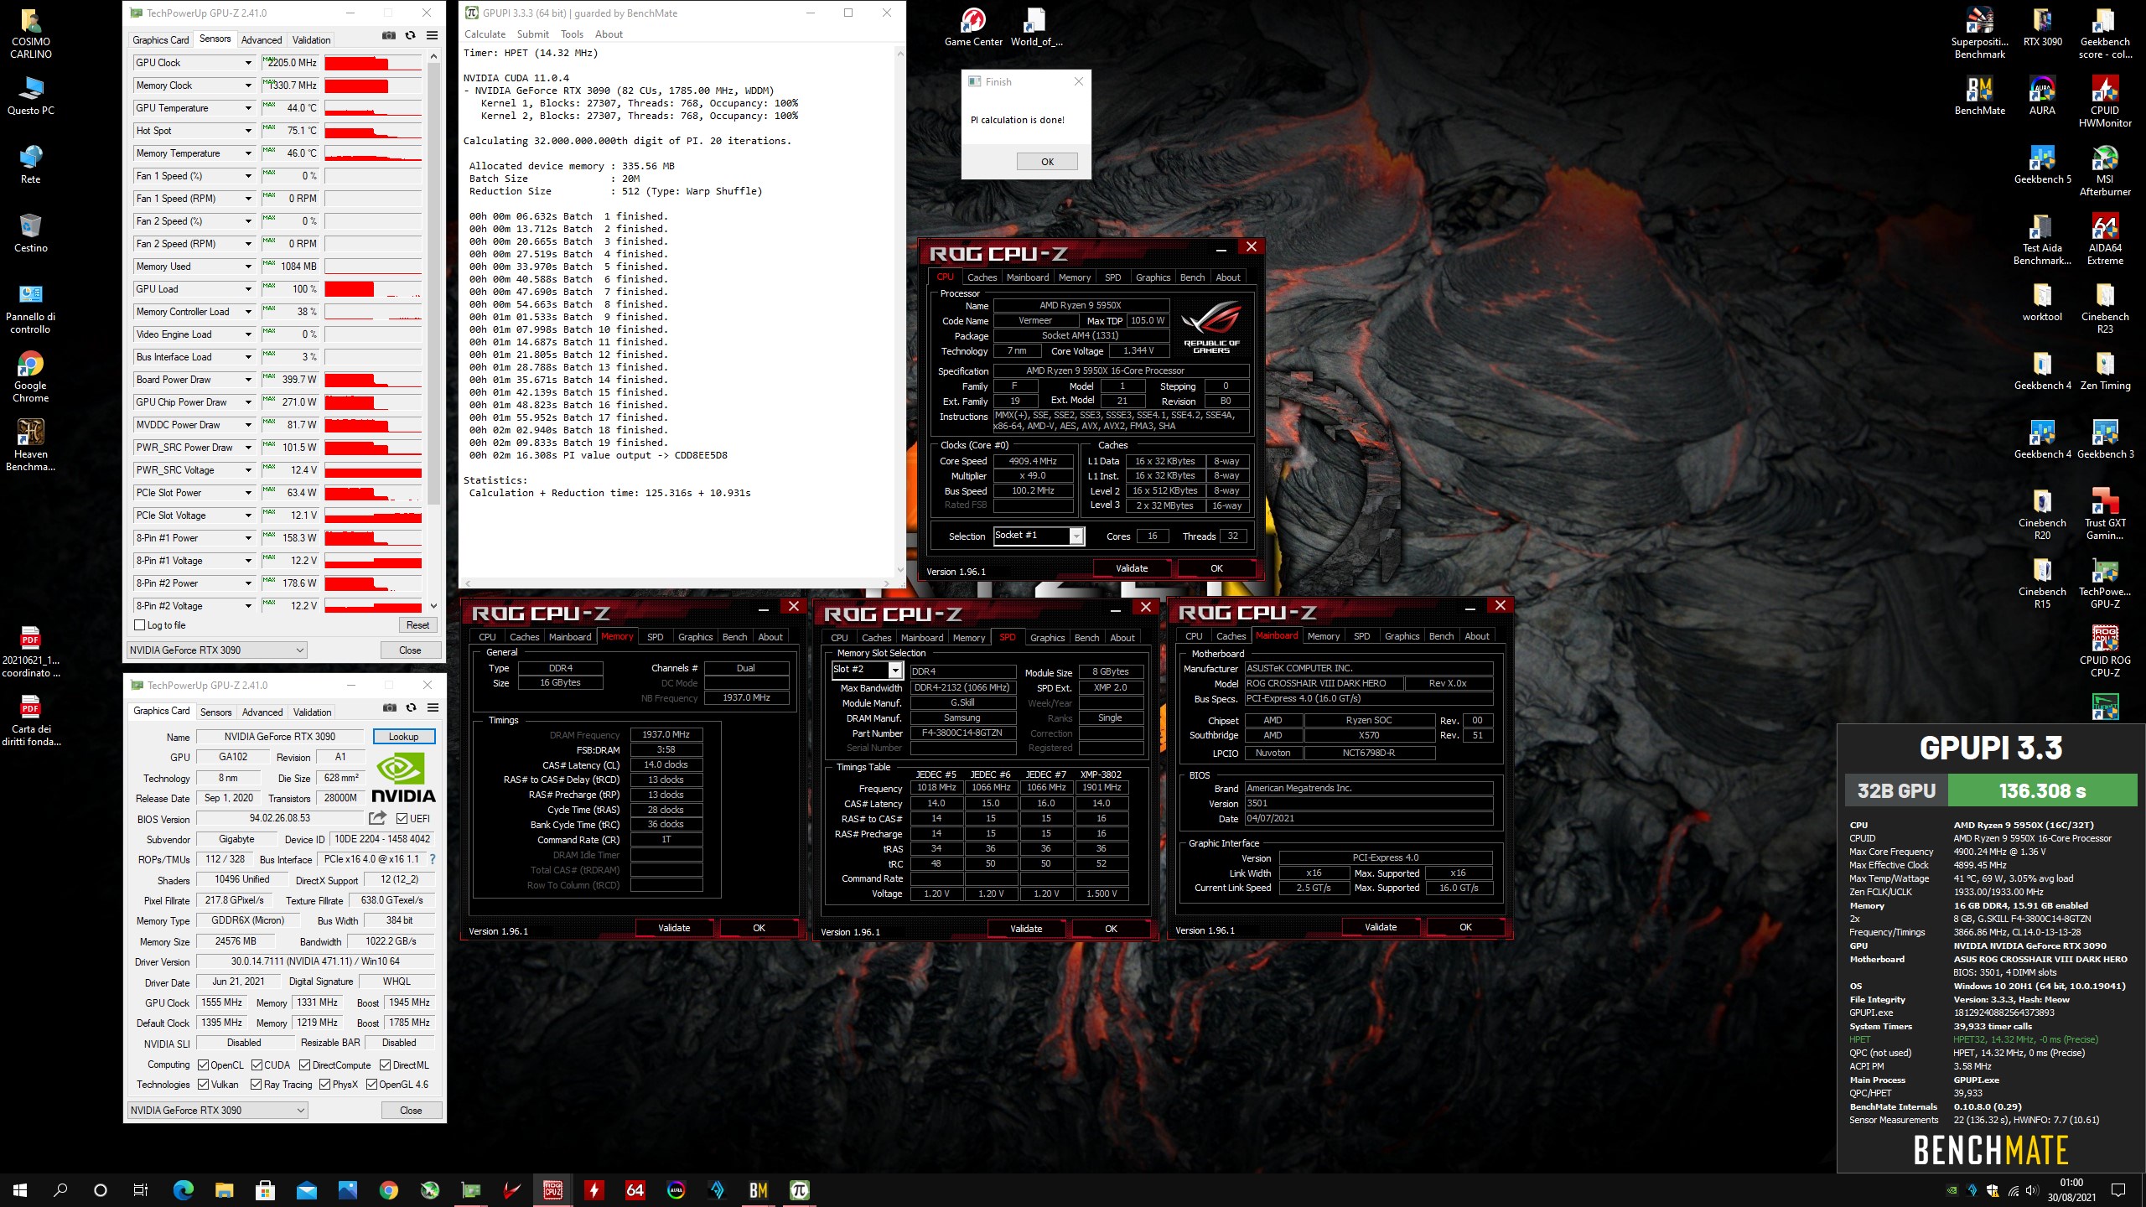The height and width of the screenshot is (1207, 2146).
Task: Toggle the Ray Tracing checkbox
Action: 256,1085
